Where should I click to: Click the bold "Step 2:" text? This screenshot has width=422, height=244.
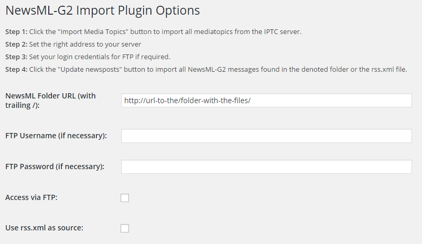point(16,45)
